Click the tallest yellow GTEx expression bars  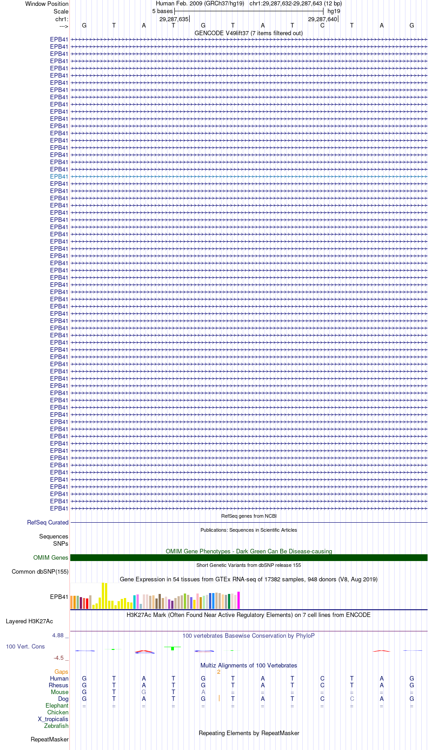[105, 596]
